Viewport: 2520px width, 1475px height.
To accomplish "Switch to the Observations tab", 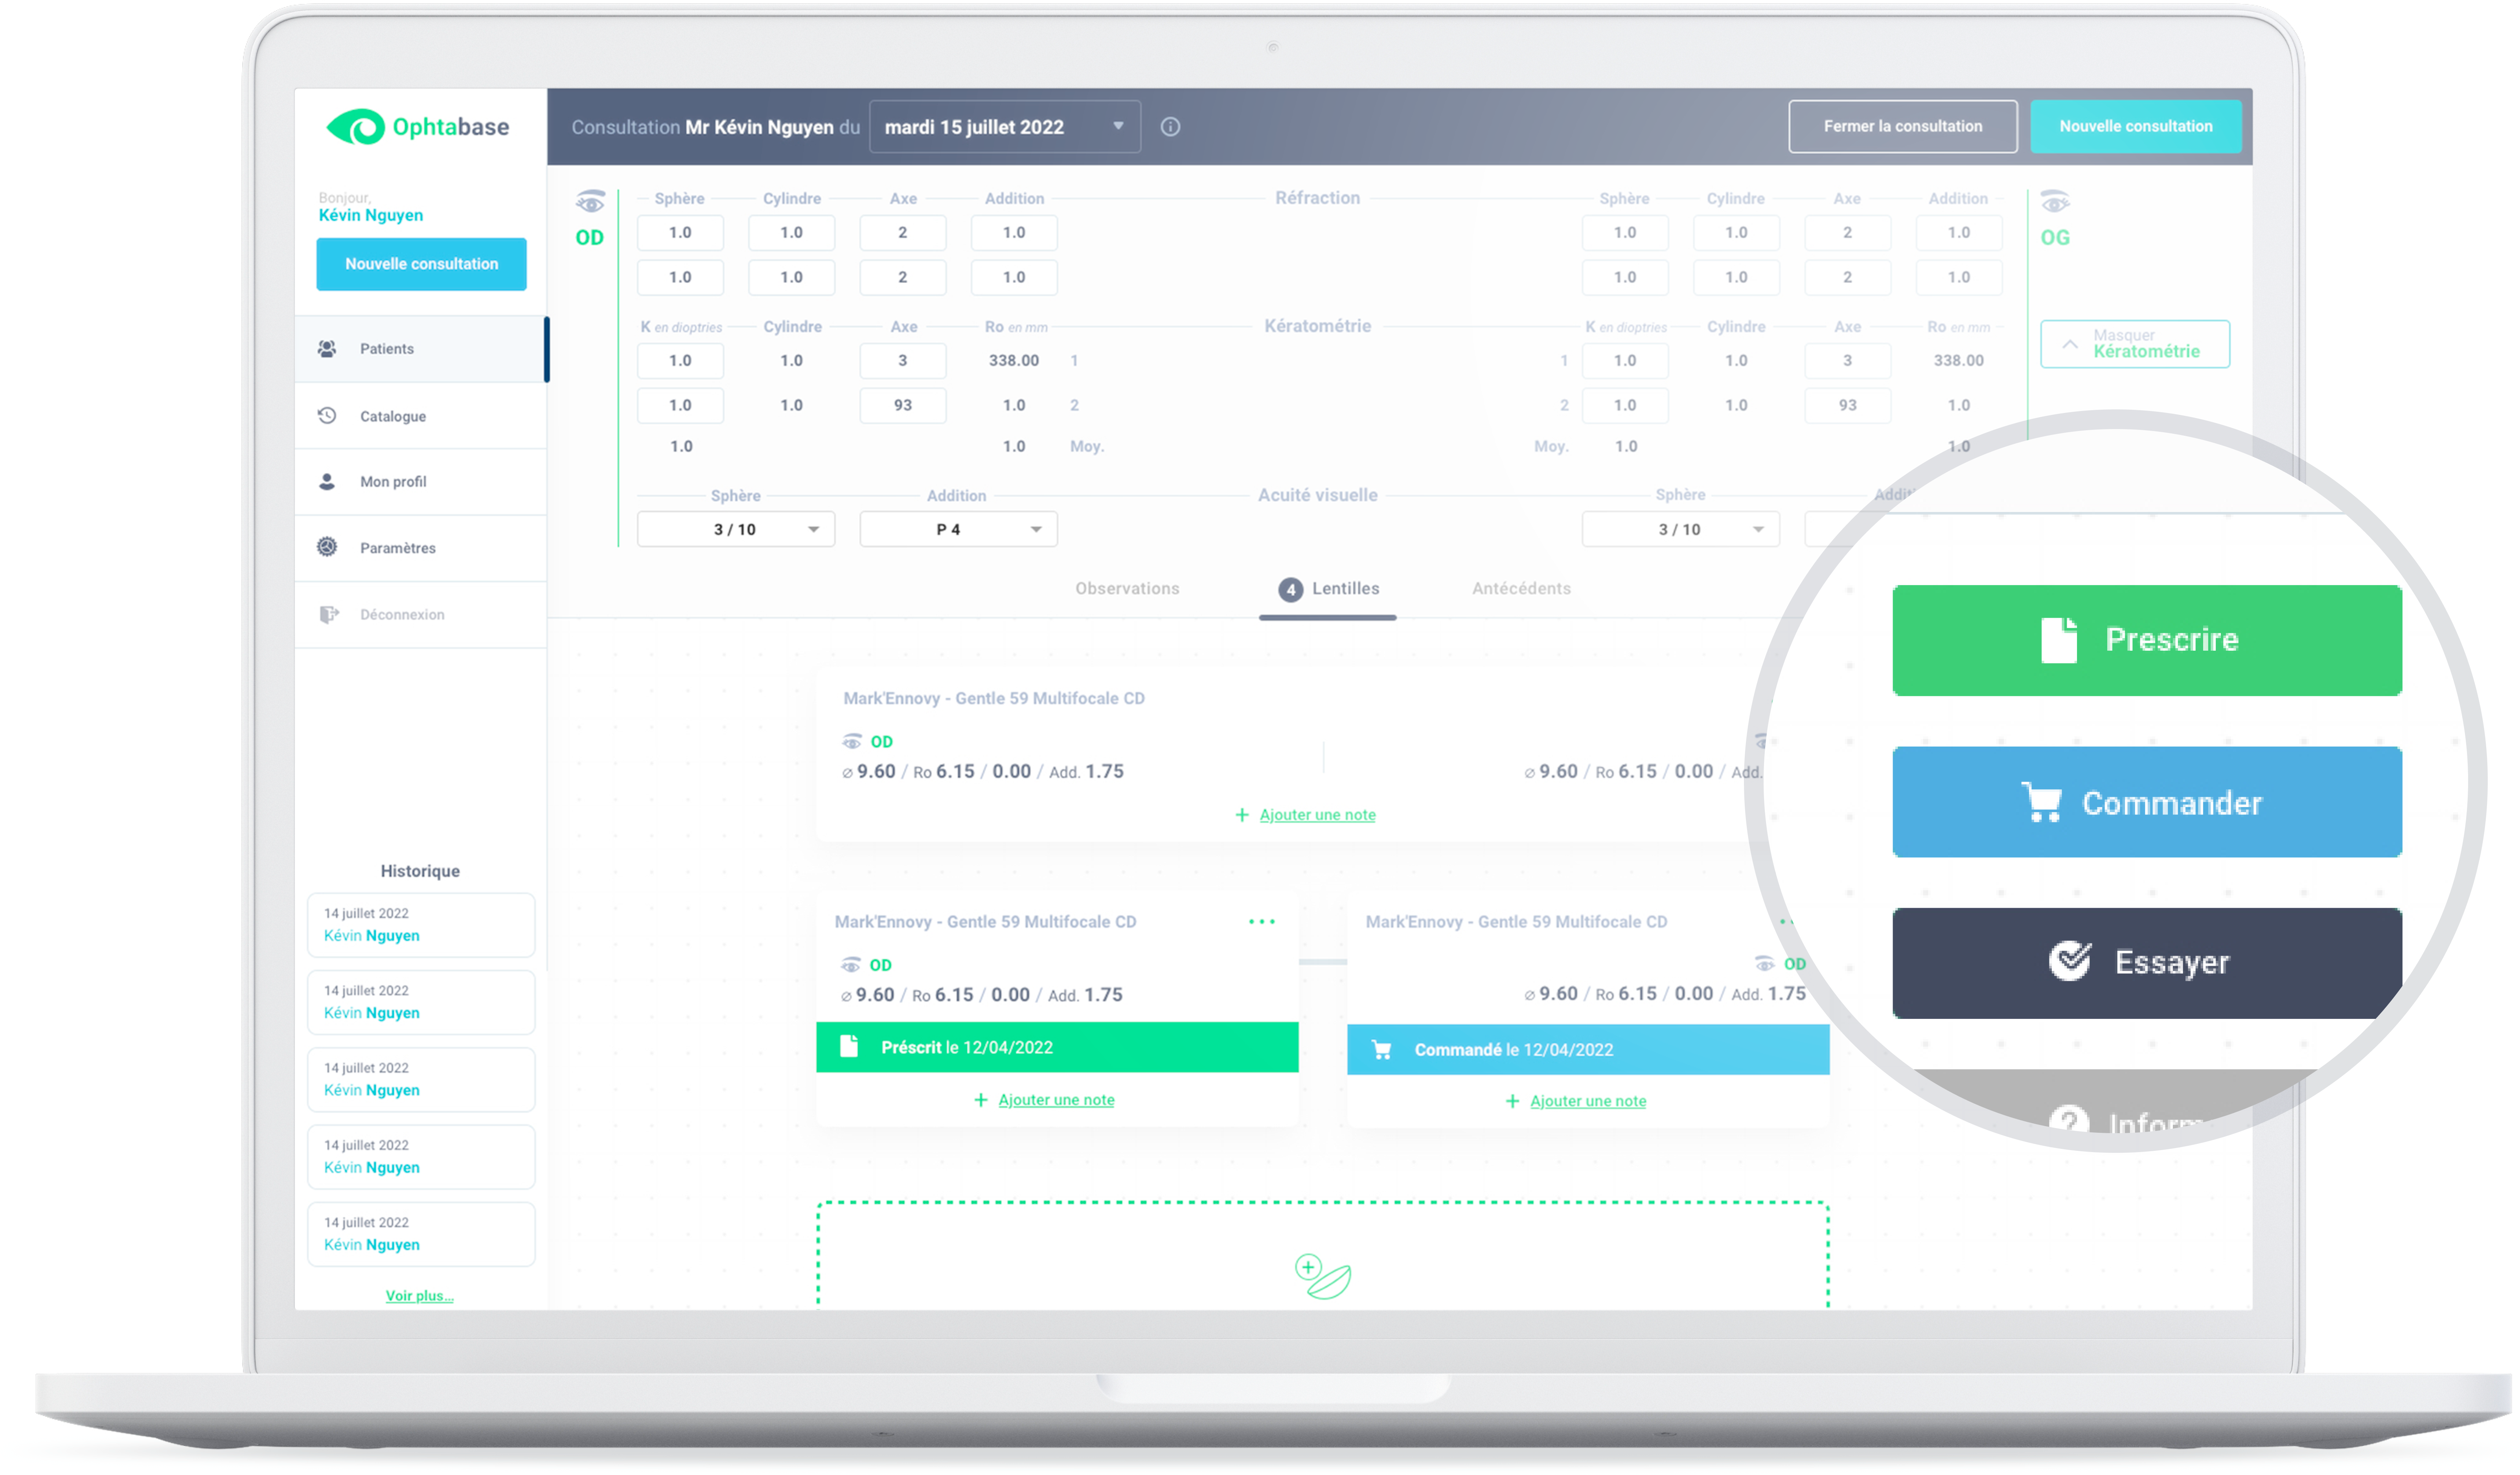I will [x=1127, y=589].
